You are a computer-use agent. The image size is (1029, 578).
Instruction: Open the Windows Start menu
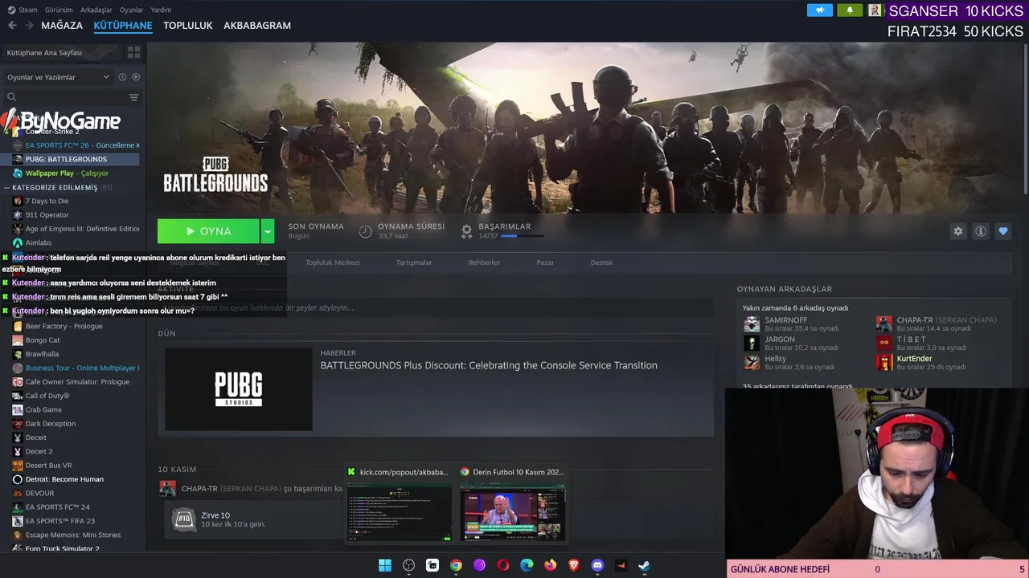(x=385, y=565)
